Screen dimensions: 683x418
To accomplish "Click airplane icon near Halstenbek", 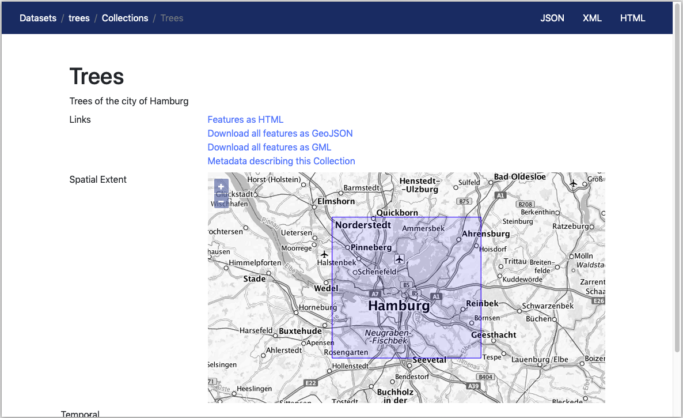I will (x=324, y=254).
